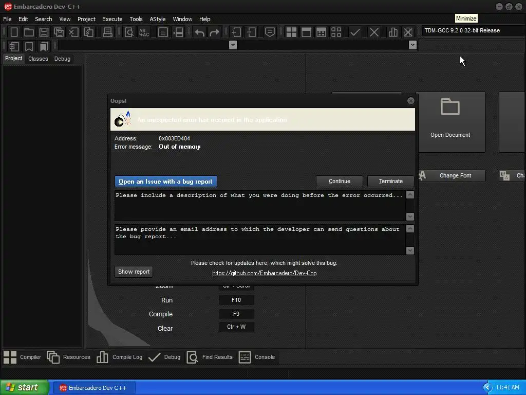Open the Resources bottom tab
This screenshot has height=395, width=526.
pos(69,357)
